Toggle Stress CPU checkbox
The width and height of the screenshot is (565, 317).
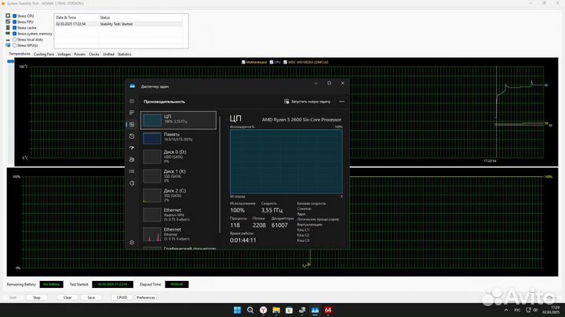click(x=14, y=16)
